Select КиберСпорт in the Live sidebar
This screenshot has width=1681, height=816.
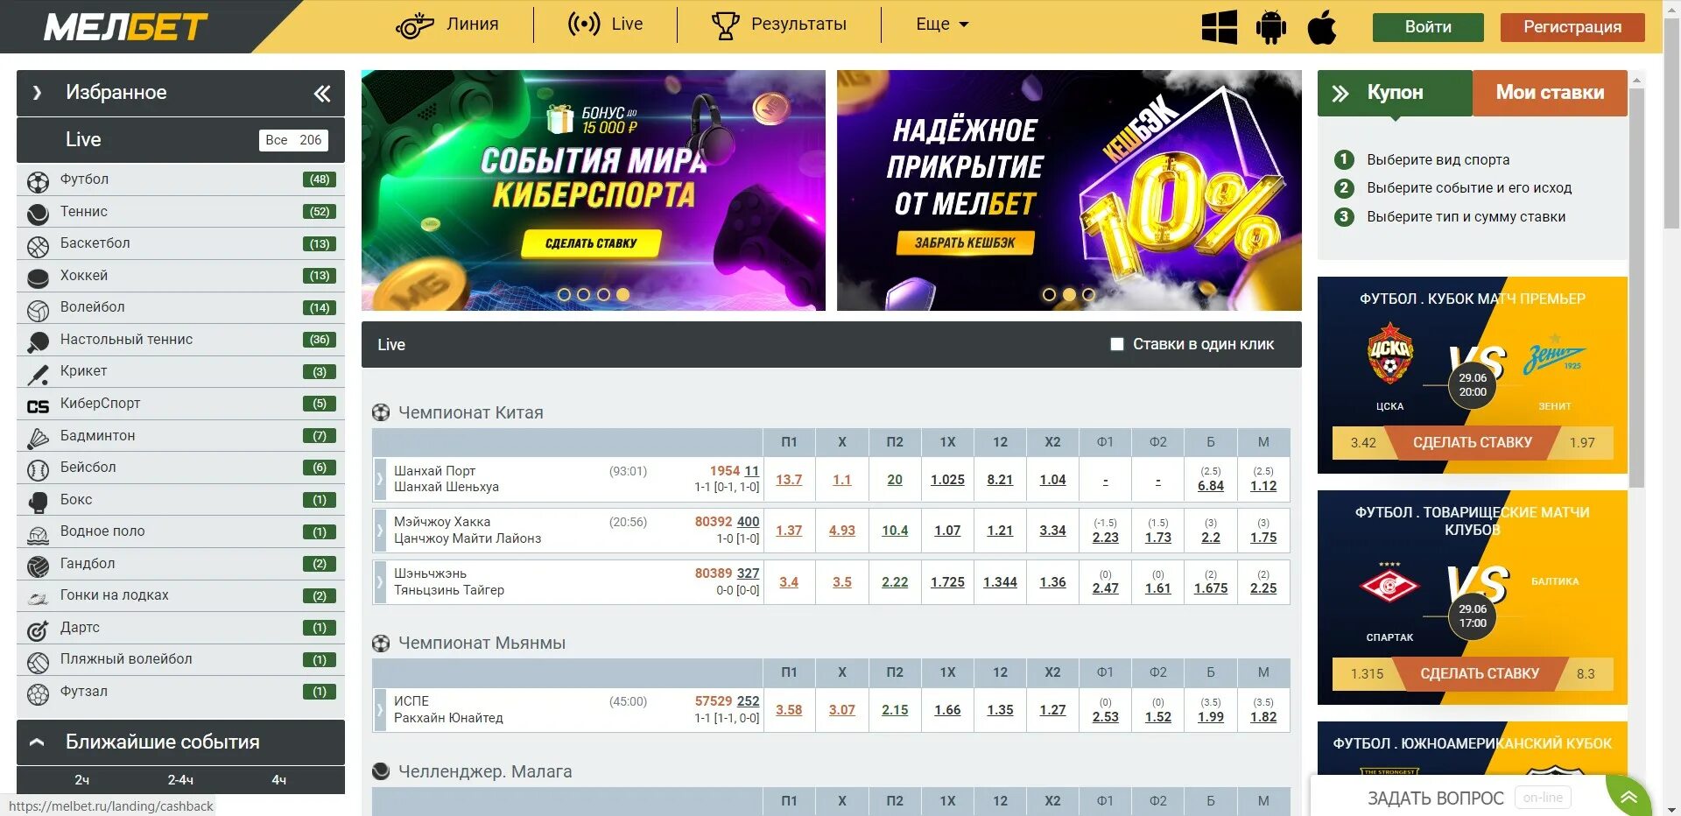coord(180,404)
